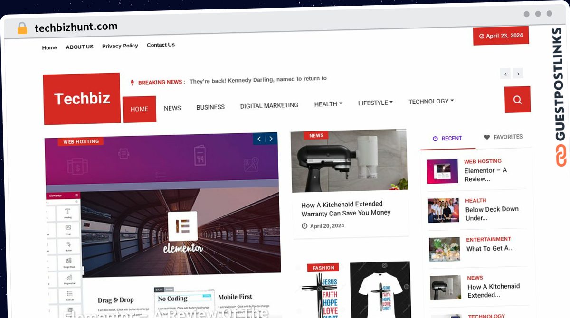
Task: Open 'How A Kitchenaid Extended Warranty' article
Action: coord(346,209)
